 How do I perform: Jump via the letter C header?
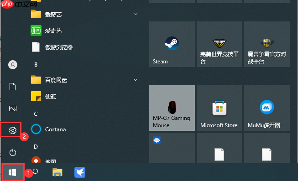point(36,114)
